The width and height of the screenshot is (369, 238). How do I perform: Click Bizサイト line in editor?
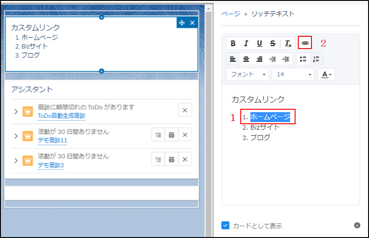(265, 127)
